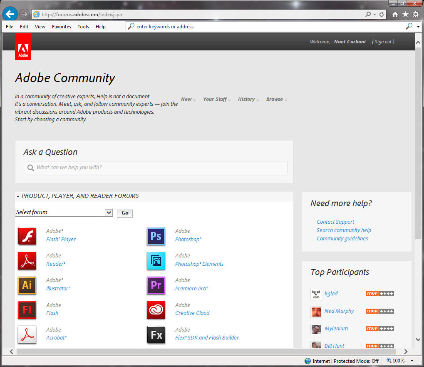Screen dimensions: 424x367
Task: Open the Premiere Pro forum link
Action: click(x=191, y=289)
